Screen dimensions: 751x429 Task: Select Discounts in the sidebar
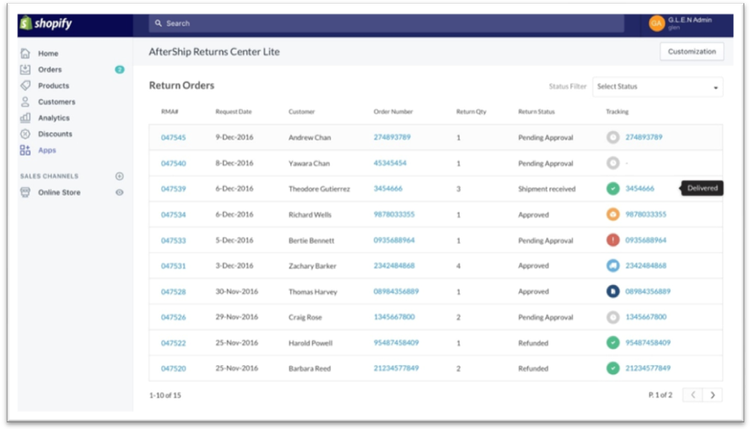pyautogui.click(x=55, y=134)
